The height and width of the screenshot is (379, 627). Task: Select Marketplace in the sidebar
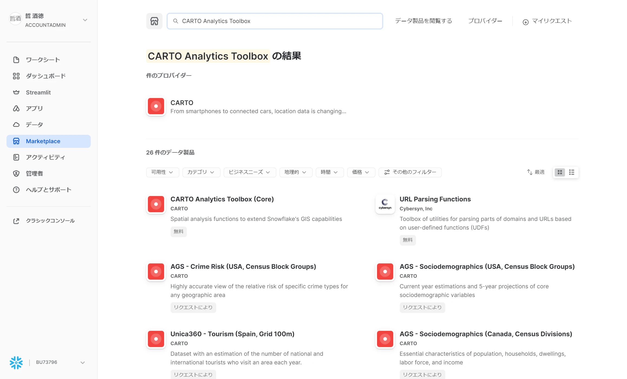(x=48, y=141)
